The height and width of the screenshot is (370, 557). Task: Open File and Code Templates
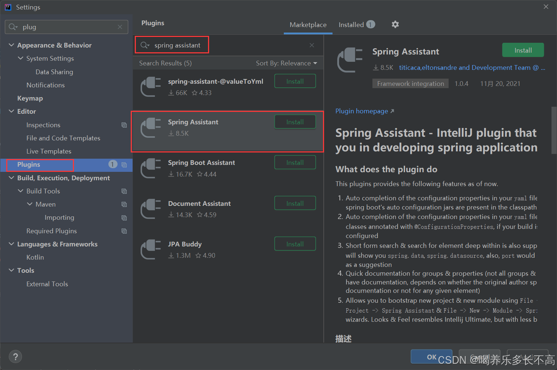pyautogui.click(x=63, y=138)
